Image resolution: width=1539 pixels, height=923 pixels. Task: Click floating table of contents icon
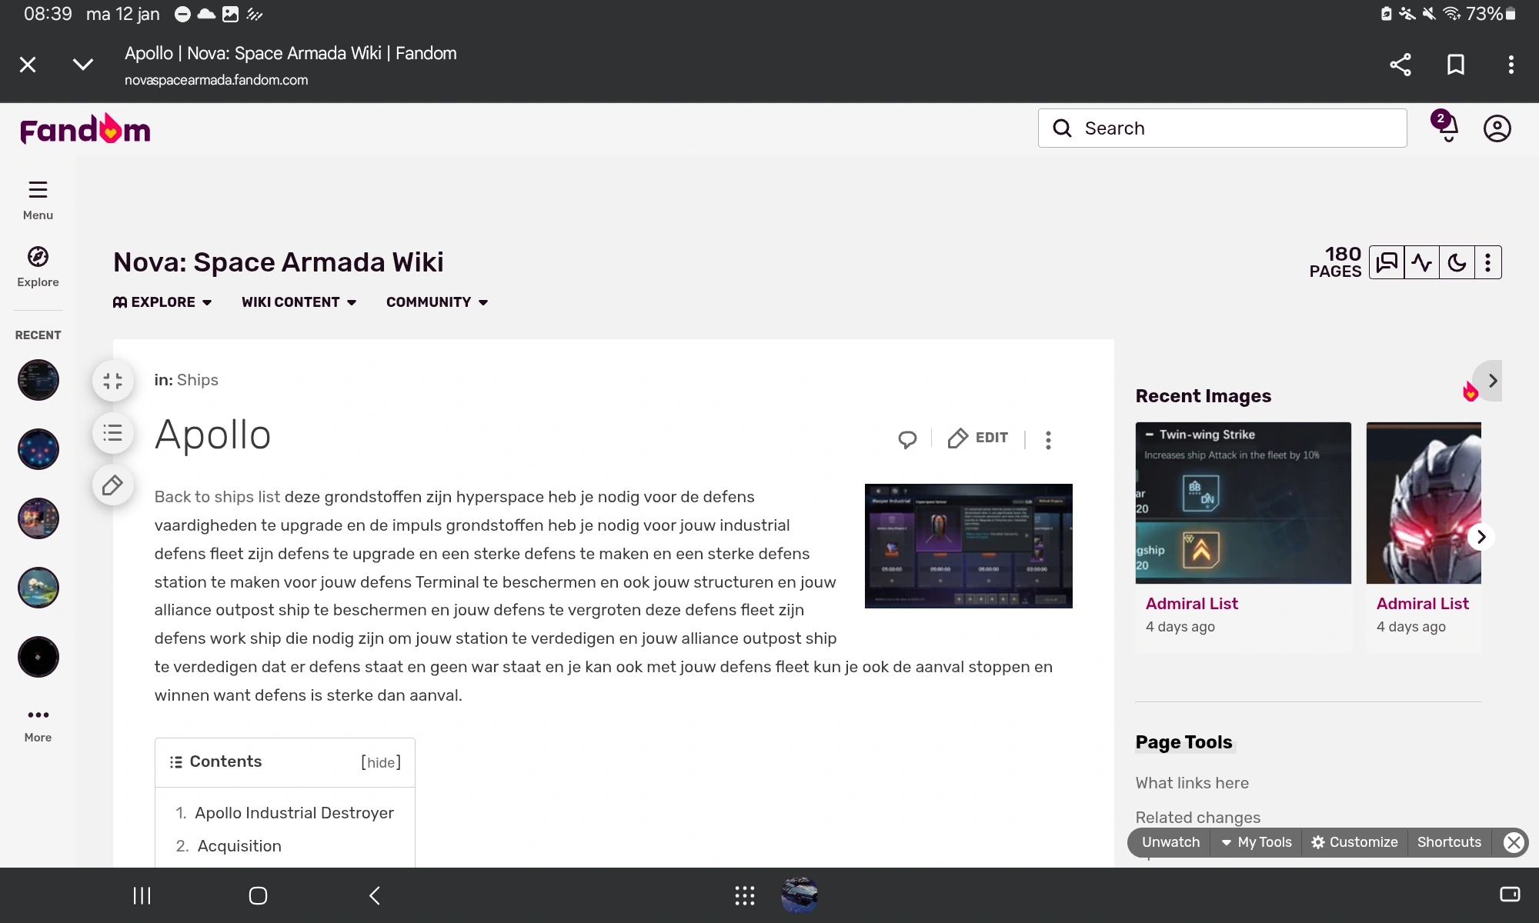click(113, 433)
